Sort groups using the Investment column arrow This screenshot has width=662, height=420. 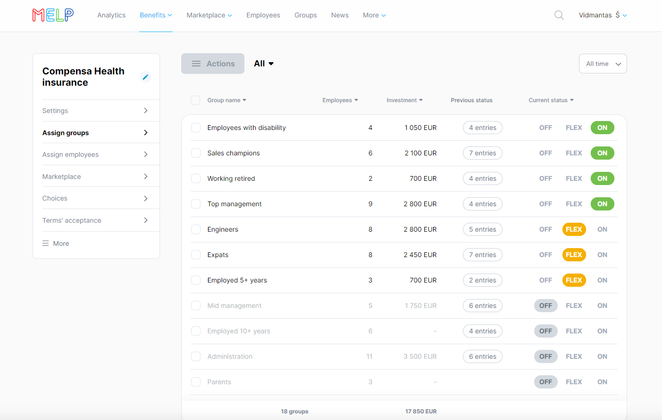click(421, 100)
